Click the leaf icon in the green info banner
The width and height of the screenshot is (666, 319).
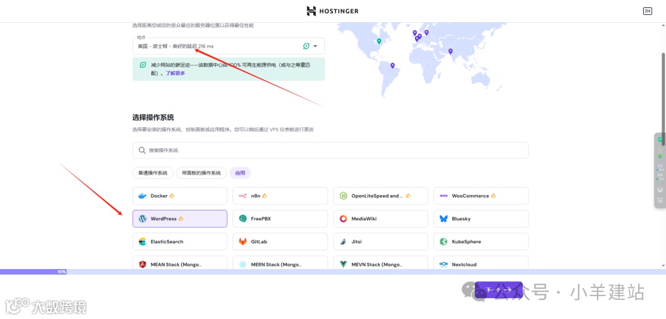(x=142, y=65)
